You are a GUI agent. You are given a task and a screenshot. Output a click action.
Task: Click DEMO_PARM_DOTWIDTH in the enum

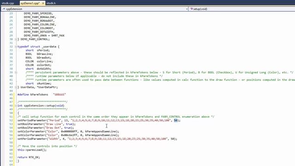point(38,32)
